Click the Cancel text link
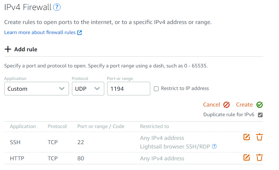Image resolution: width=279 pixels, height=170 pixels. coord(211,105)
